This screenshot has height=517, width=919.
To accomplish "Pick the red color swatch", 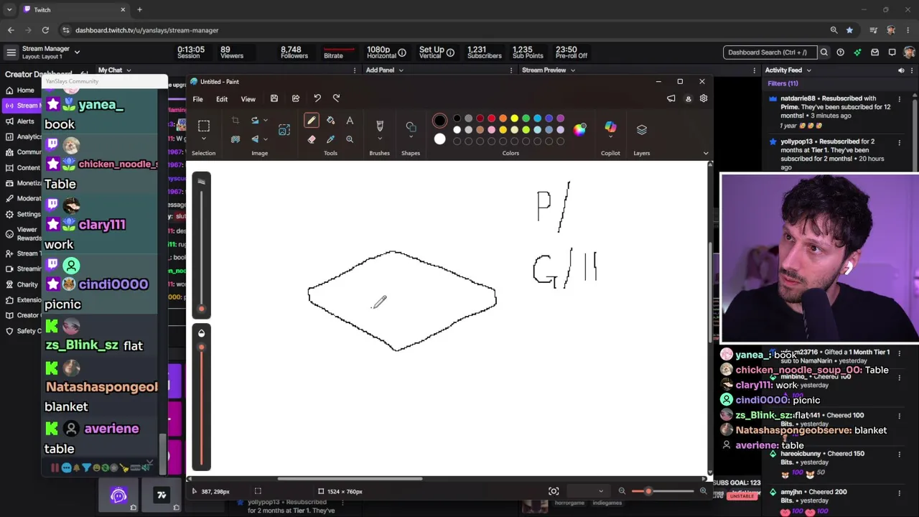I will tap(491, 118).
